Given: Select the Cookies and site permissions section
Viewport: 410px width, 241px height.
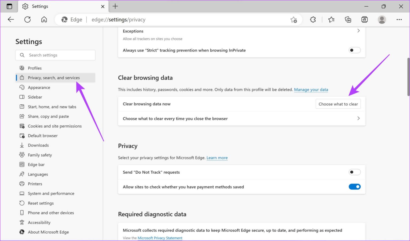Looking at the screenshot, I should coord(54,126).
